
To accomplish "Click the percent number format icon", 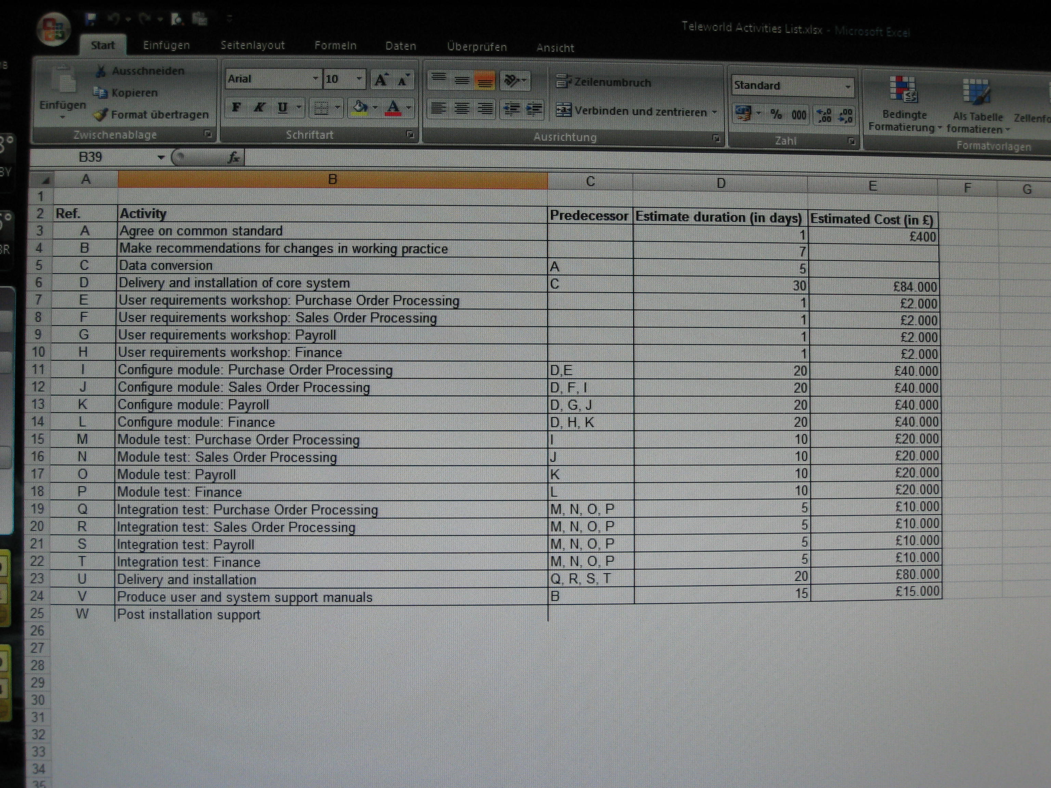I will click(x=776, y=115).
